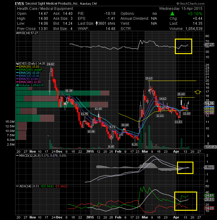
Task: Click the 1054539 volume axis tag
Action: 210,147
